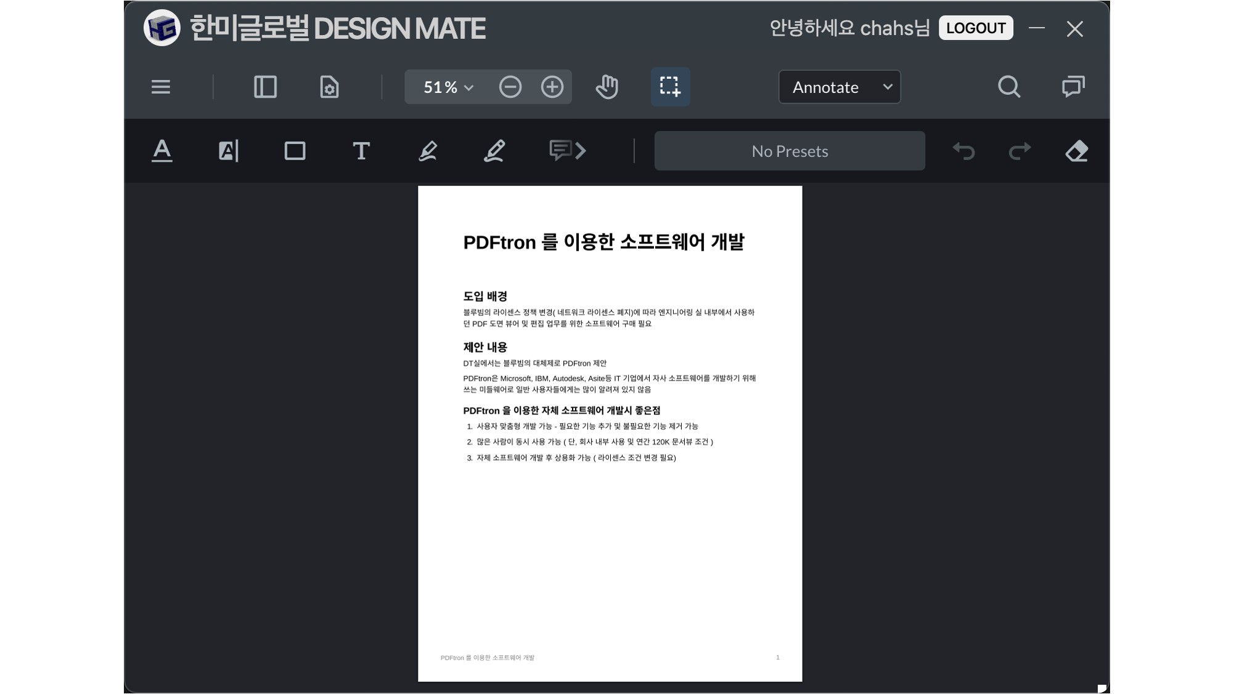Viewport: 1234px width, 694px height.
Task: Select the free hand highlighter tool
Action: point(428,151)
